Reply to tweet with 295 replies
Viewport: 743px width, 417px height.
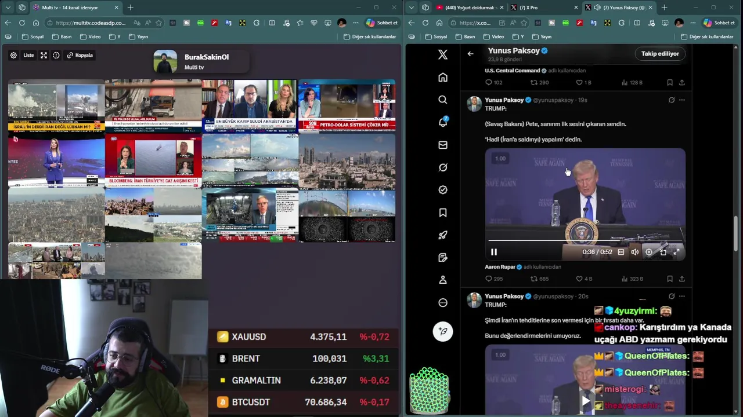pyautogui.click(x=494, y=279)
